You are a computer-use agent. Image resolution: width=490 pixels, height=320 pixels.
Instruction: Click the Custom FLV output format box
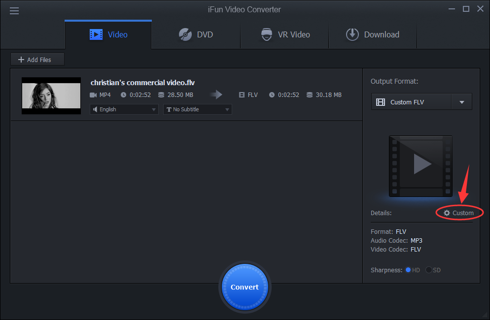tap(411, 102)
